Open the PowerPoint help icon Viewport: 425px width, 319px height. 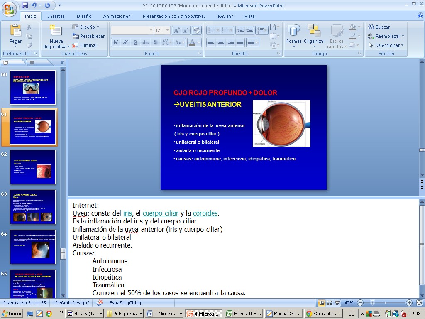[x=420, y=16]
